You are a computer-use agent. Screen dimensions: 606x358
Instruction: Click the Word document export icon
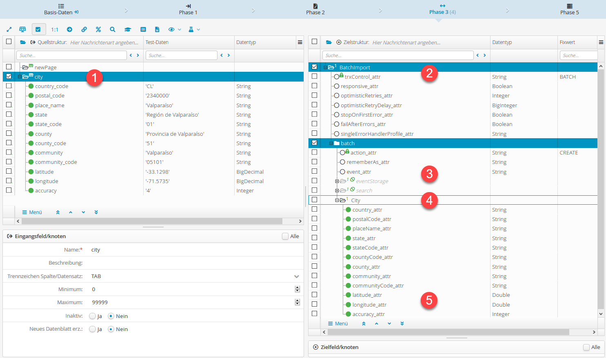(157, 29)
